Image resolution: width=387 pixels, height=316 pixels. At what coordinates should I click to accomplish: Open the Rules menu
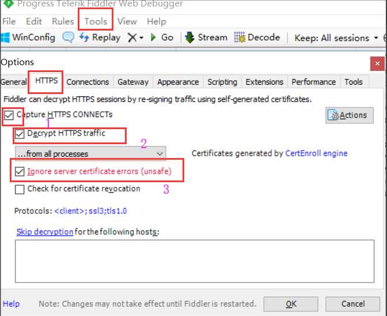click(63, 21)
